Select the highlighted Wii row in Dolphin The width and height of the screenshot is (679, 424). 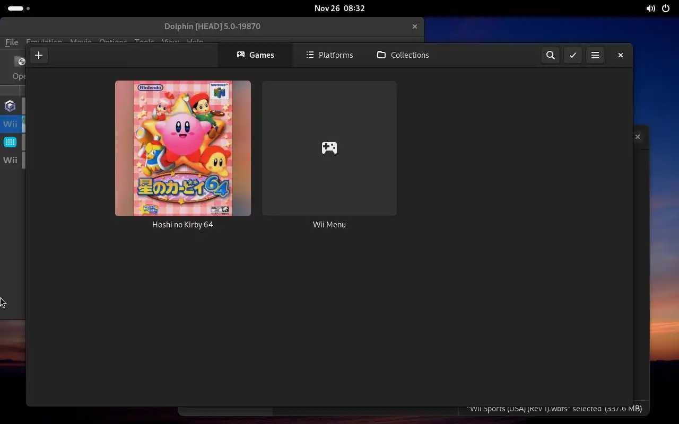click(13, 124)
